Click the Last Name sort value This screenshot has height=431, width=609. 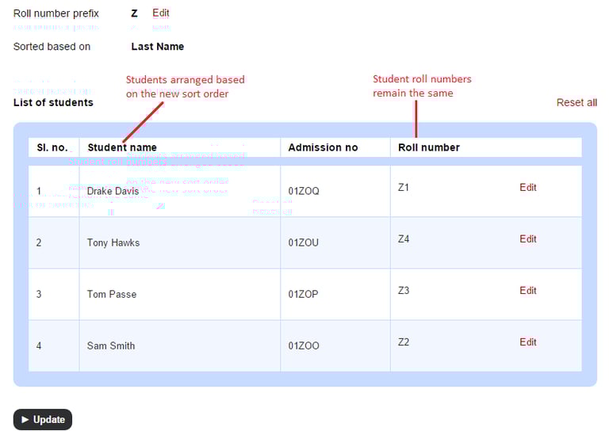[158, 47]
